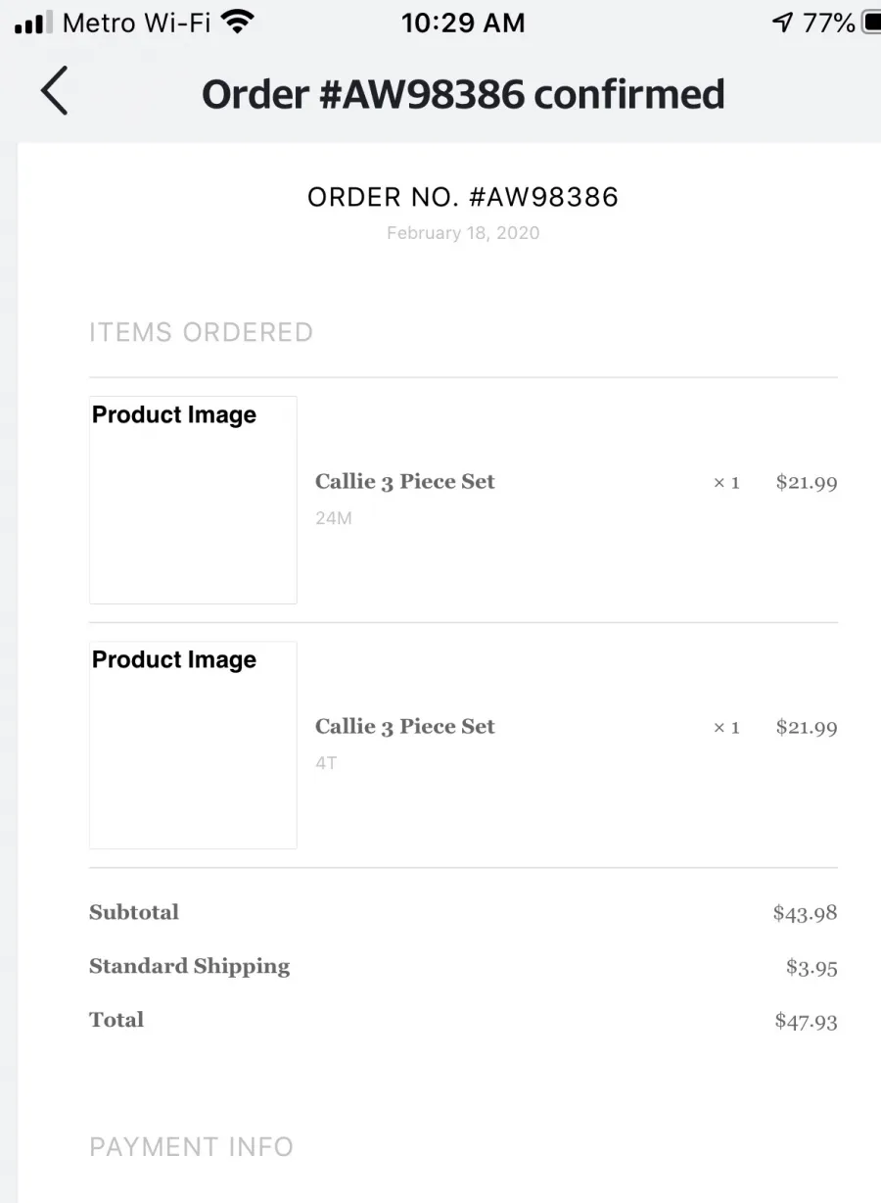Tap the Standard Shipping row label
The image size is (881, 1203).
click(189, 967)
